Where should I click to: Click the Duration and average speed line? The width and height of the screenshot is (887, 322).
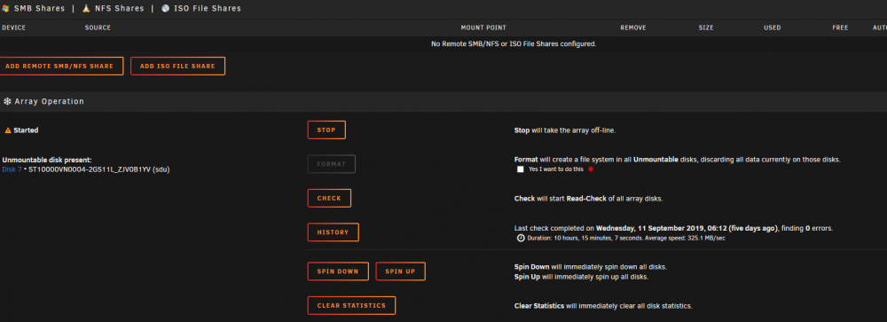pos(626,239)
